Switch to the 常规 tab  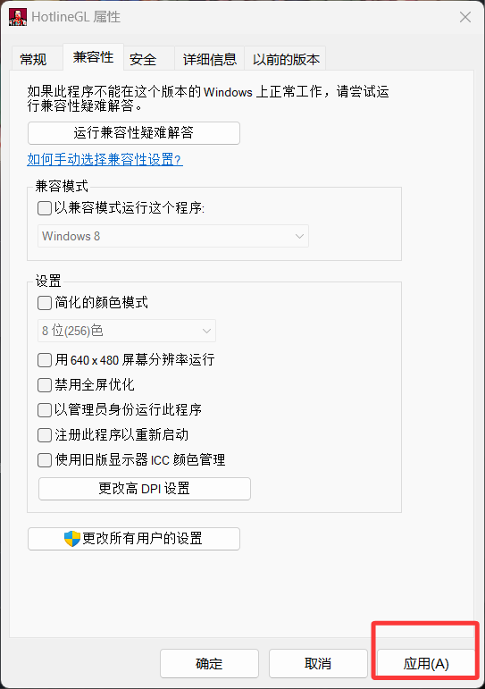pos(33,59)
